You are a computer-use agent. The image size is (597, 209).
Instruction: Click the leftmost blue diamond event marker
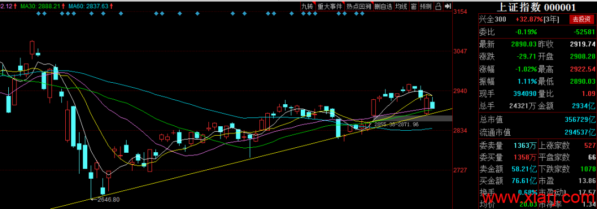39,14
